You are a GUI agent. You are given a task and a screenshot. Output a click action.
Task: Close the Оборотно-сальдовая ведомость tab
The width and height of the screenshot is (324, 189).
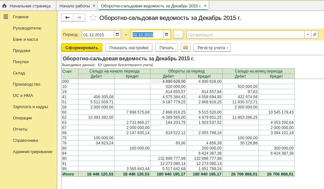point(205,6)
